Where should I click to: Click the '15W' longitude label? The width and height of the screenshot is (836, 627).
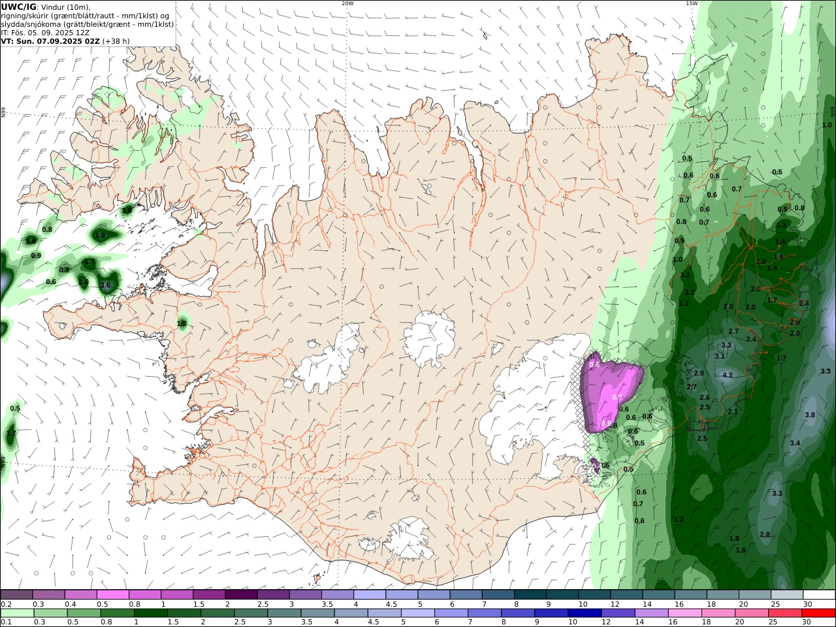point(692,3)
